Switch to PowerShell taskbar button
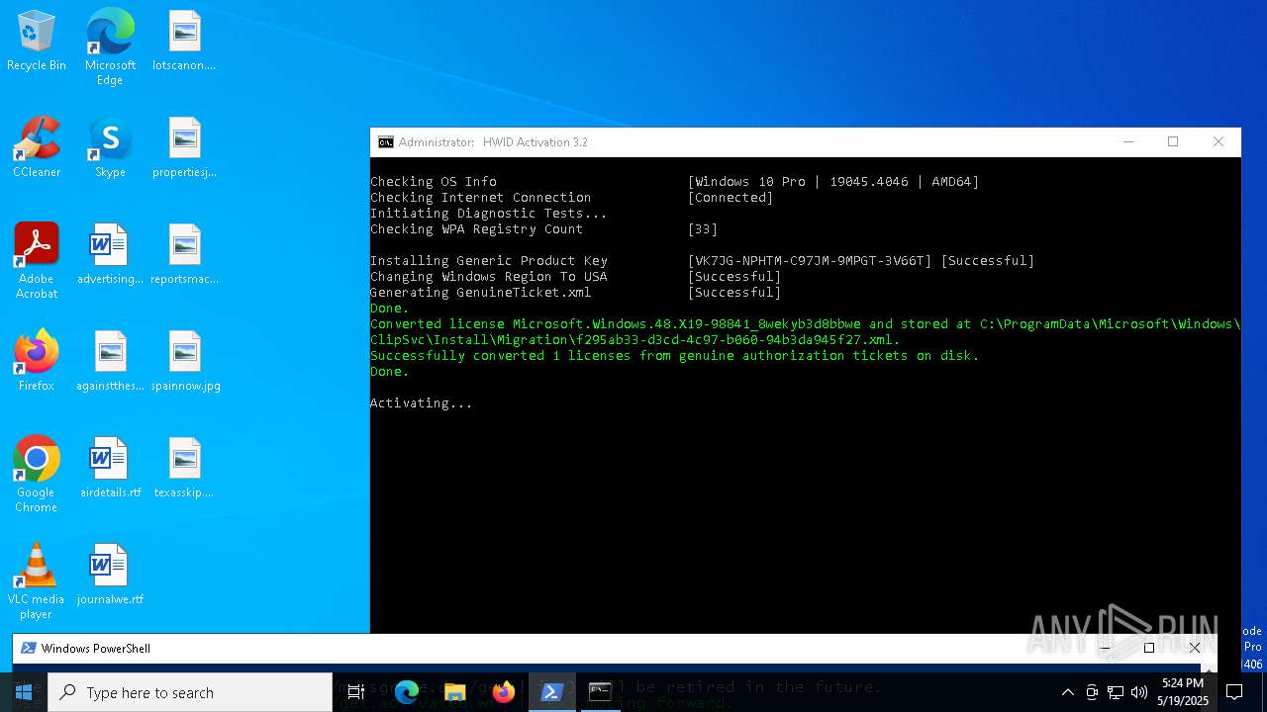1267x712 pixels. [x=551, y=692]
